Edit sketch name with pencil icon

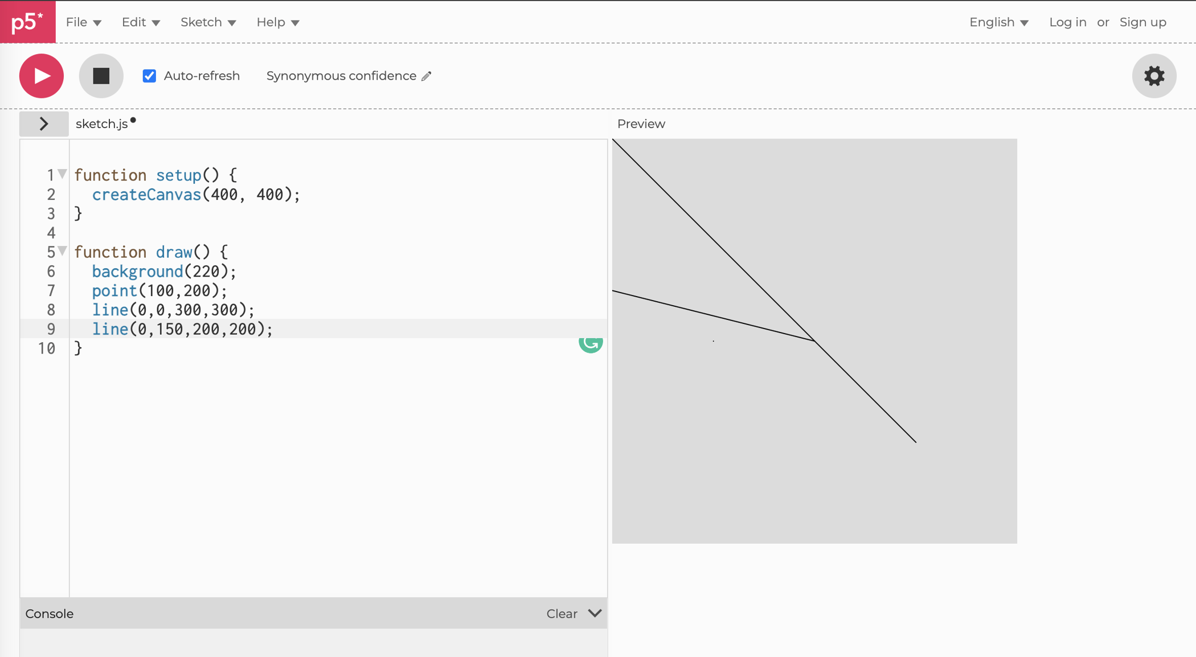pyautogui.click(x=427, y=76)
